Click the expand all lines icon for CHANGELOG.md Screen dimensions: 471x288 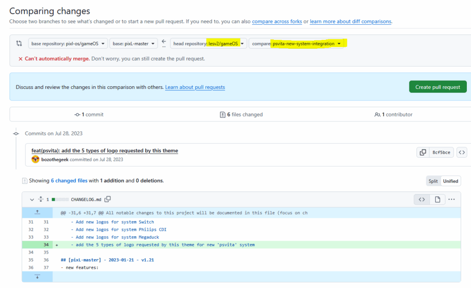click(41, 199)
